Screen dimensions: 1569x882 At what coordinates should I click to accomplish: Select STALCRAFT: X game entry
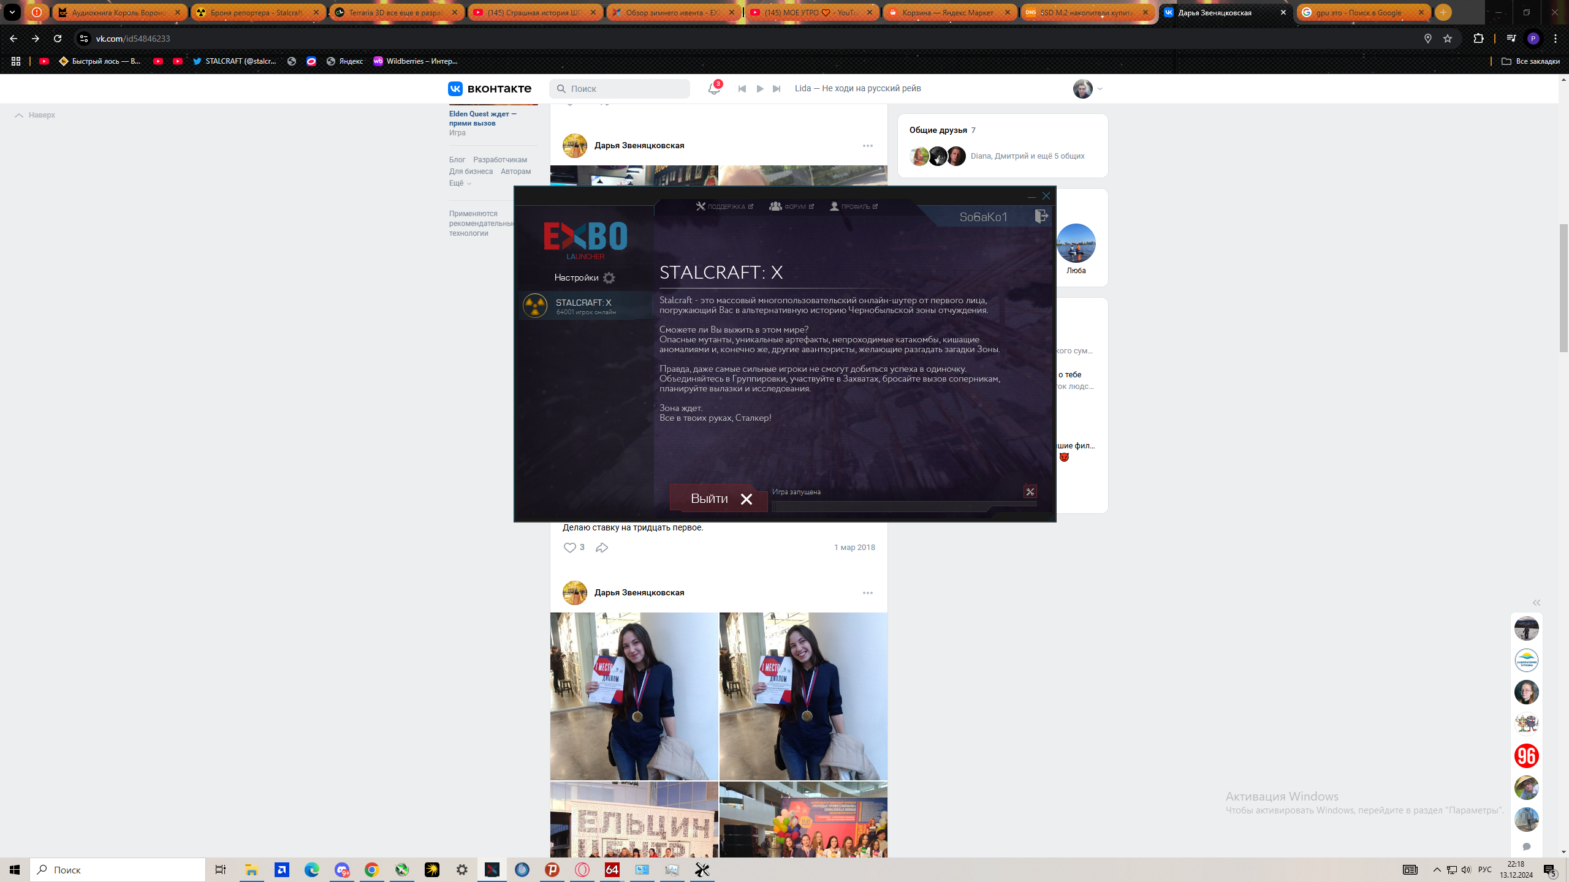[586, 306]
